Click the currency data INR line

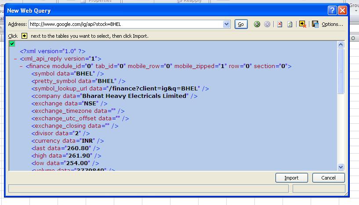point(68,141)
